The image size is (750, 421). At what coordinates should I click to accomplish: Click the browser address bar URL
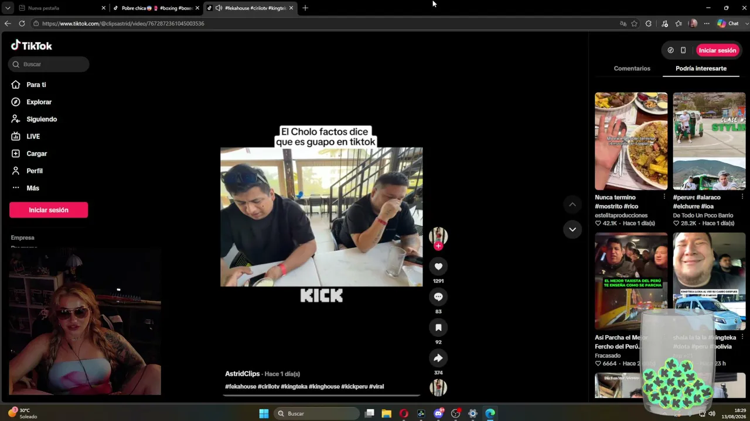click(123, 23)
